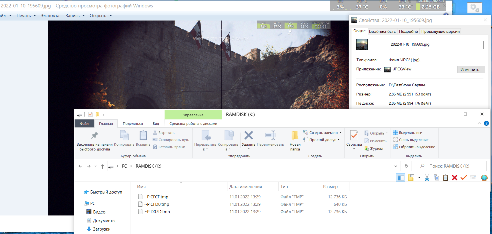This screenshot has height=234, width=492.
Task: Click the PC breadcrumb in address bar
Action: (124, 166)
